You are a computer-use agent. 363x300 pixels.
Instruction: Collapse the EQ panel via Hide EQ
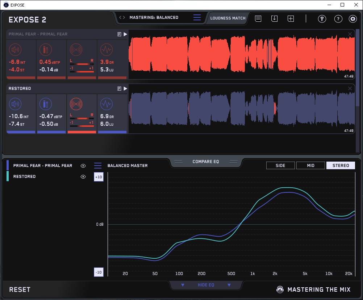pos(206,285)
